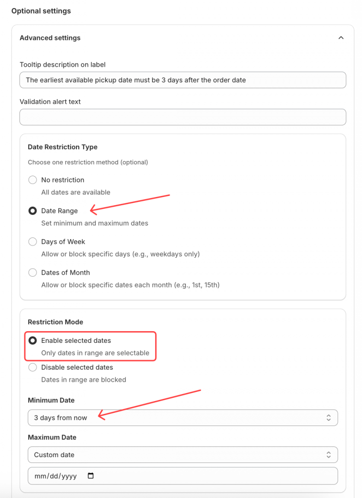Open the Maximum Date dropdown
362x498 pixels.
pos(182,455)
